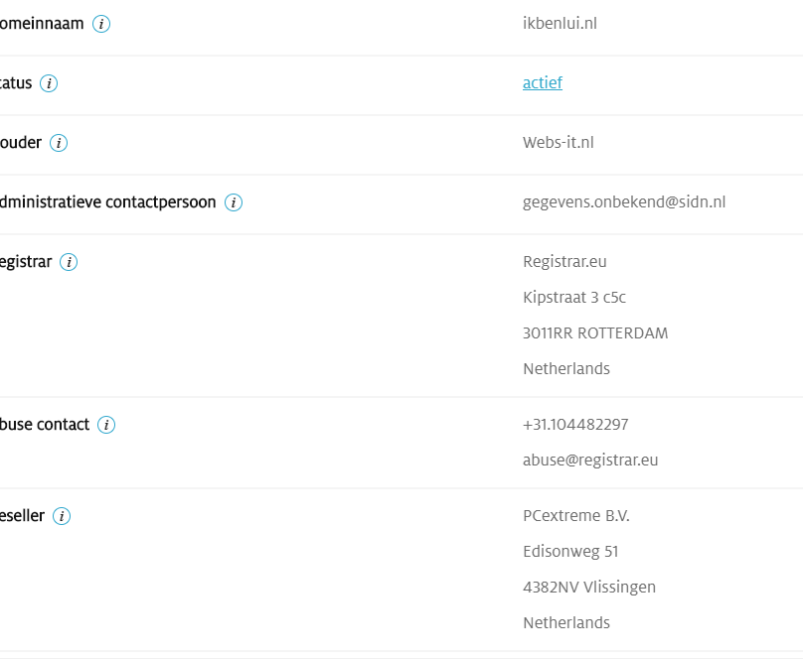803x659 pixels.
Task: Click the 4382NV Vlissingen postal line
Action: point(589,588)
